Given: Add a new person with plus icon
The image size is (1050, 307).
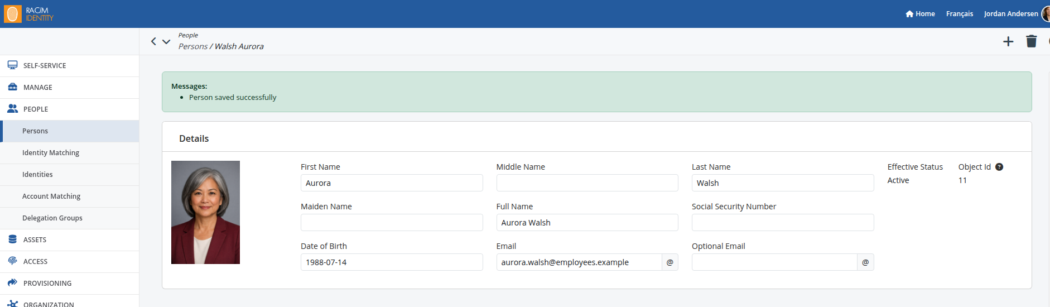Looking at the screenshot, I should click(x=1008, y=41).
